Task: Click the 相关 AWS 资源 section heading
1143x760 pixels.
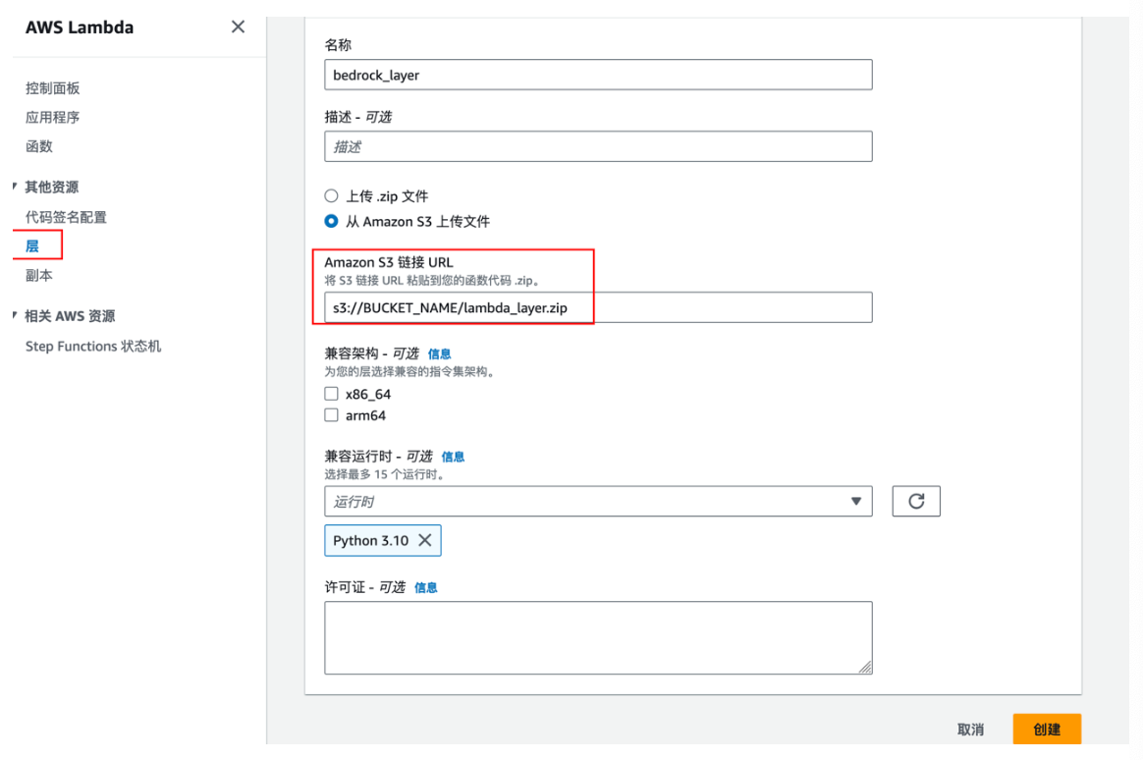Action: coord(70,315)
